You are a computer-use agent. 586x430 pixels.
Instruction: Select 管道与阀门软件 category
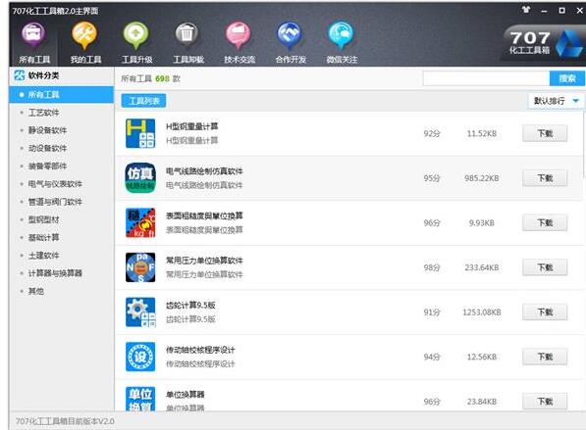coord(55,202)
